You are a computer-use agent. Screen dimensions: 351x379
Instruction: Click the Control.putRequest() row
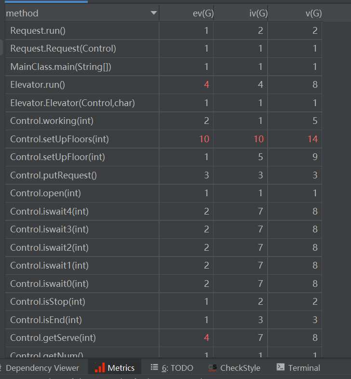pyautogui.click(x=54, y=175)
